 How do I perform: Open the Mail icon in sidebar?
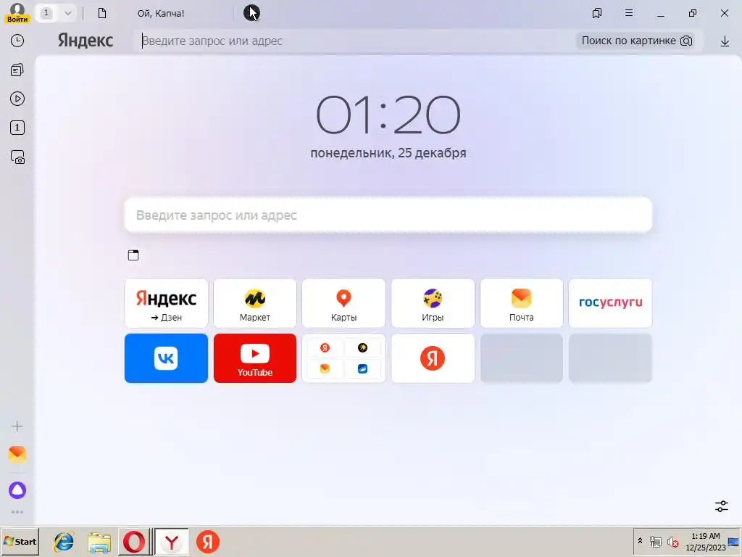pos(17,454)
